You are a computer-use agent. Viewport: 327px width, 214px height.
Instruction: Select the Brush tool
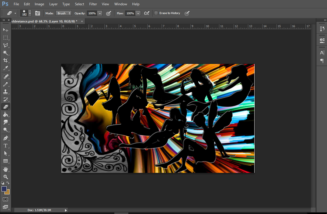(x=6, y=84)
